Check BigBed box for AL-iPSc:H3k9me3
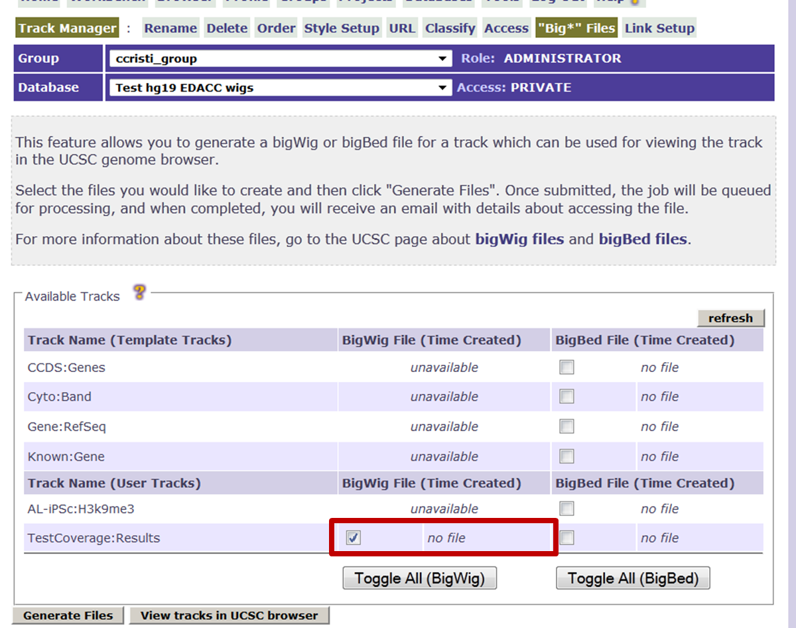 566,509
